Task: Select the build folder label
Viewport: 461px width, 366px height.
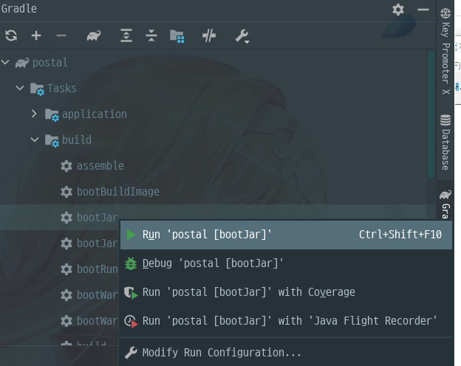Action: pos(77,139)
